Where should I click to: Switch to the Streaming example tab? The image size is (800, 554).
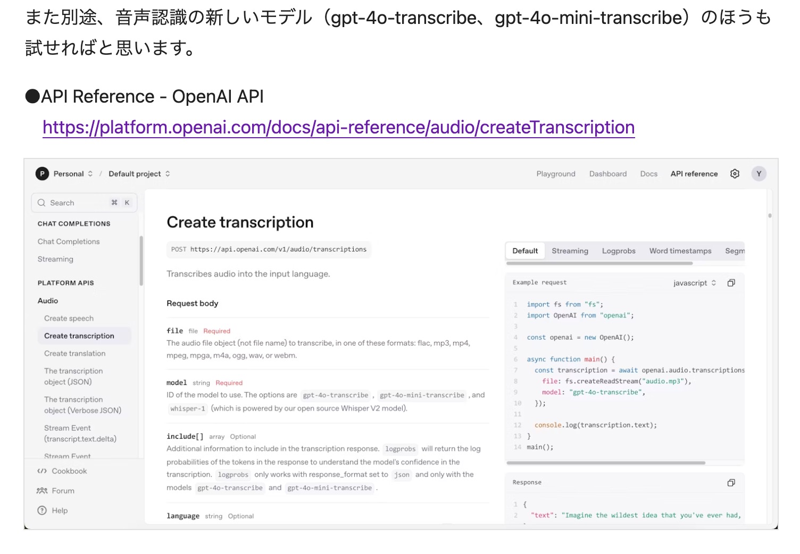point(570,250)
